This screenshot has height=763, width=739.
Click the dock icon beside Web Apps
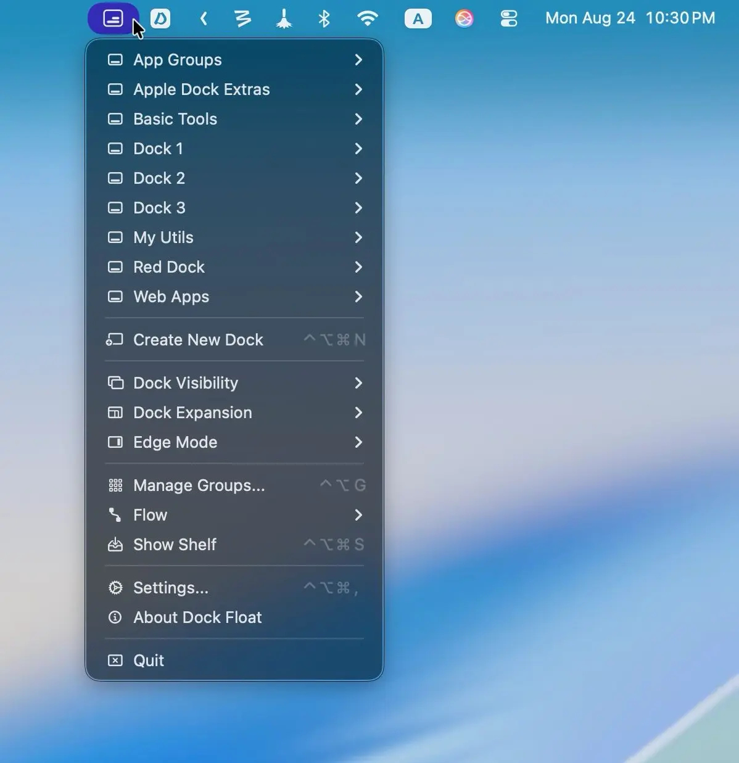point(115,297)
